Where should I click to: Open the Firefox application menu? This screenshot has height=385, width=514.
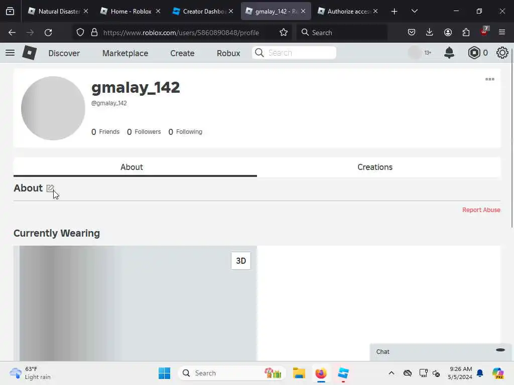click(502, 32)
